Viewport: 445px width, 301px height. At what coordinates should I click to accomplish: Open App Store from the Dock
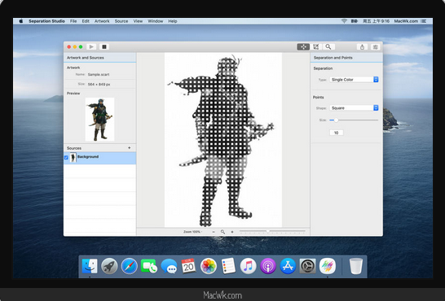(288, 266)
